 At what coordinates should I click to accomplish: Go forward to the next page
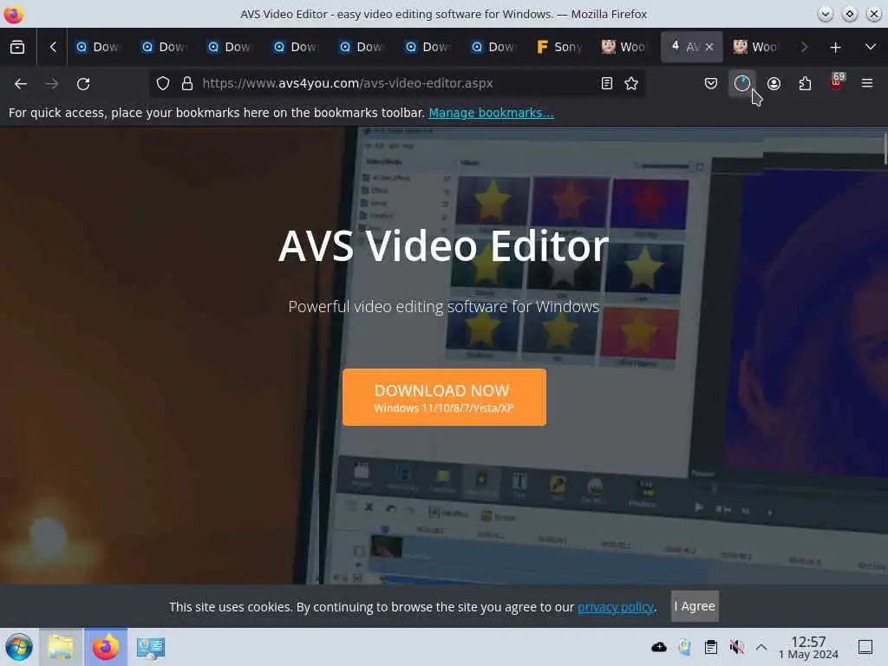(x=52, y=84)
